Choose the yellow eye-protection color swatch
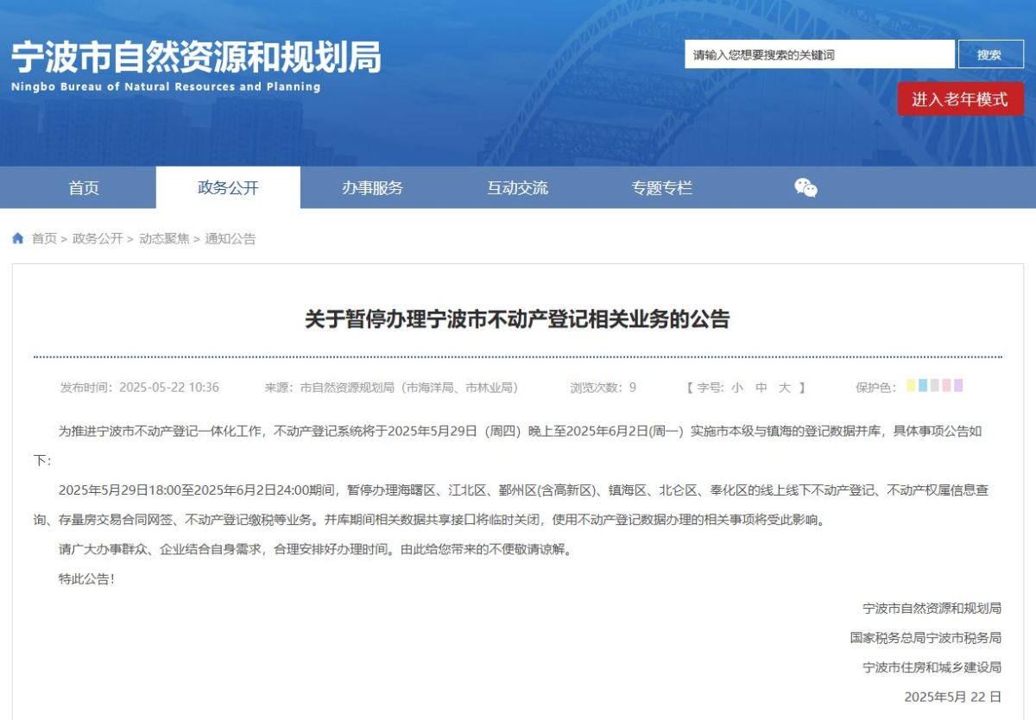Screen dimensions: 1036x720 click(911, 385)
